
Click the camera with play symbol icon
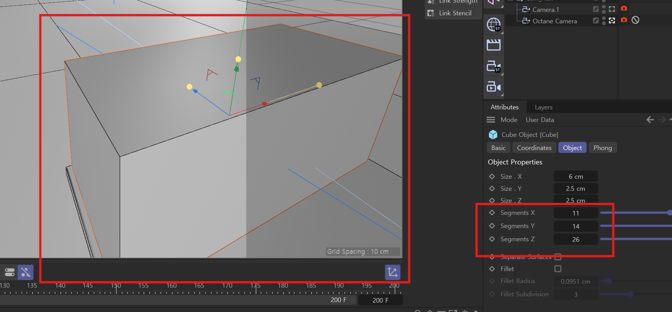pyautogui.click(x=494, y=87)
